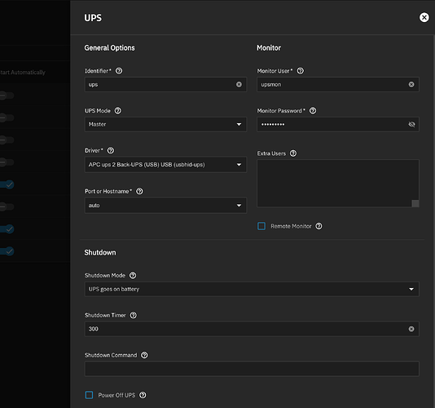This screenshot has height=408, width=435.
Task: Click inside the Extra Users text area
Action: (338, 183)
